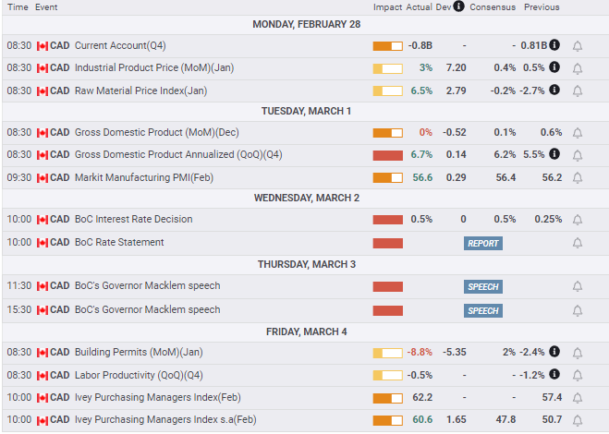Image resolution: width=609 pixels, height=434 pixels.
Task: Click info icon beside GDP Annualized previous 5.5%
Action: 554,154
